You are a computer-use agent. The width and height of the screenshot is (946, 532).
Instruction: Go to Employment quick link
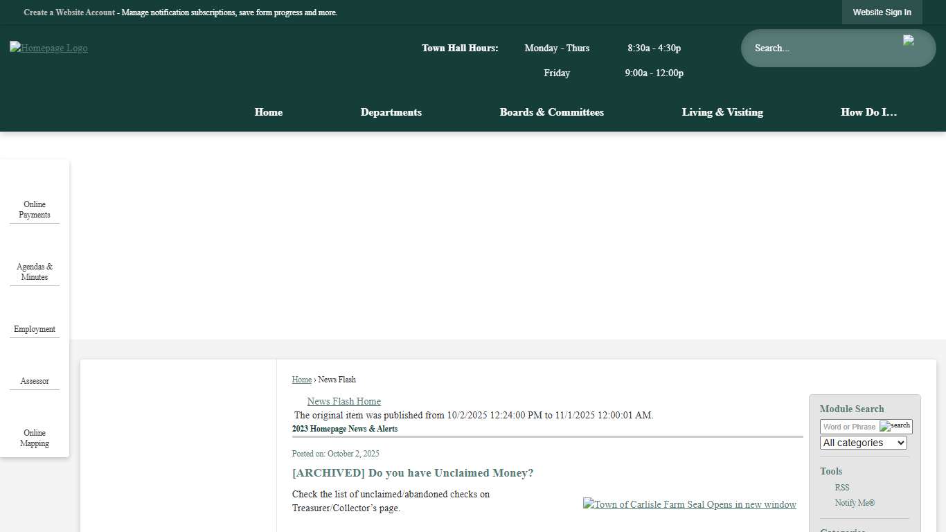35,329
